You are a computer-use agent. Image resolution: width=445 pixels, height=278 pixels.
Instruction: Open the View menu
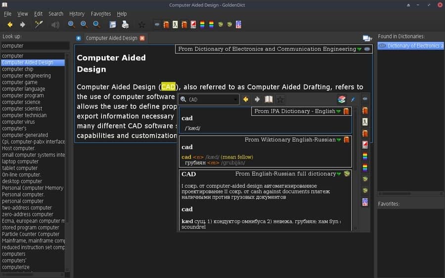click(22, 14)
